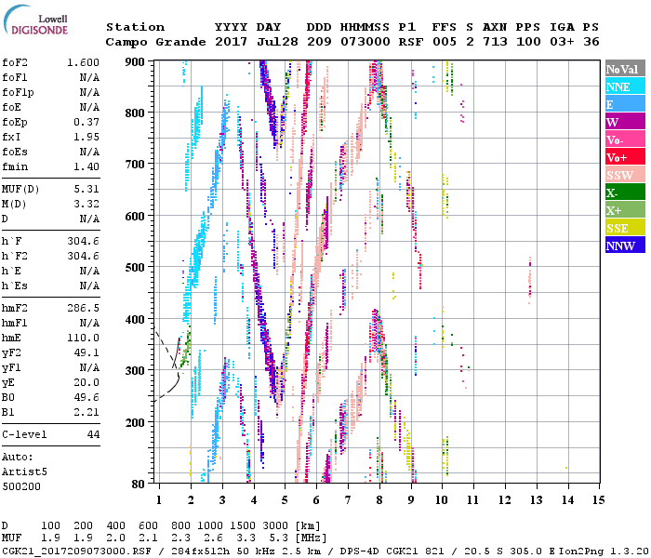Click the B1 value 2.21
The image size is (651, 558).
tap(86, 412)
